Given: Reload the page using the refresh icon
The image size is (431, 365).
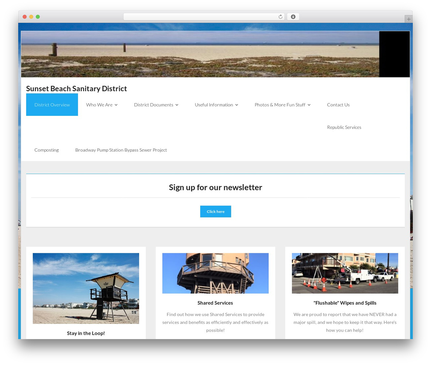Looking at the screenshot, I should click(x=280, y=17).
